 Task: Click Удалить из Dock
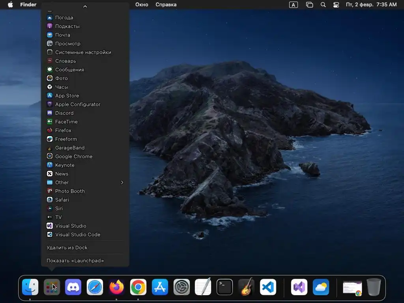tap(67, 247)
